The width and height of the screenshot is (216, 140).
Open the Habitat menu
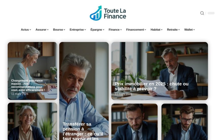coord(157,30)
